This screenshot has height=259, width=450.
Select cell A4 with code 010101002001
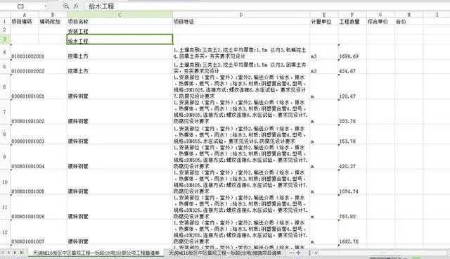coord(25,52)
